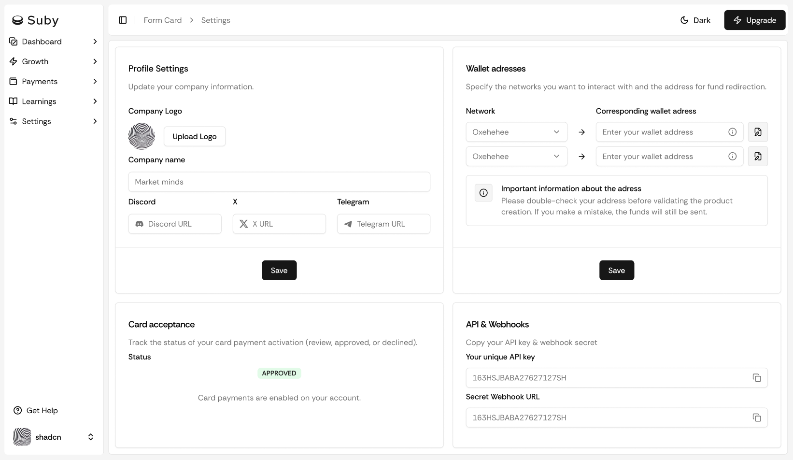Click the Upload Logo button
Screen dimensions: 793x460
[x=194, y=136]
